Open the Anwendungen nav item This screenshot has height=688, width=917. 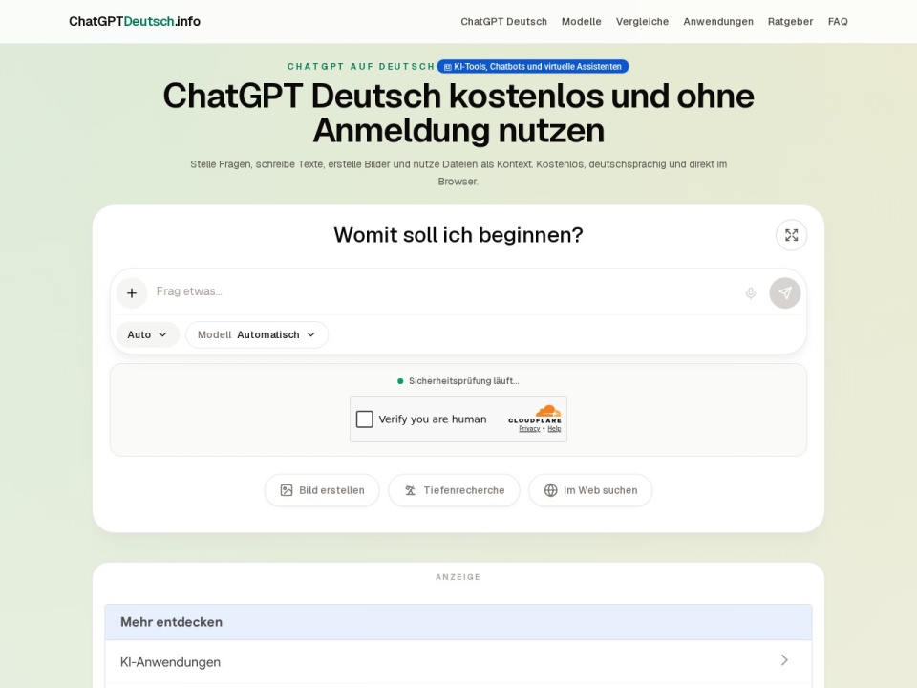coord(718,22)
